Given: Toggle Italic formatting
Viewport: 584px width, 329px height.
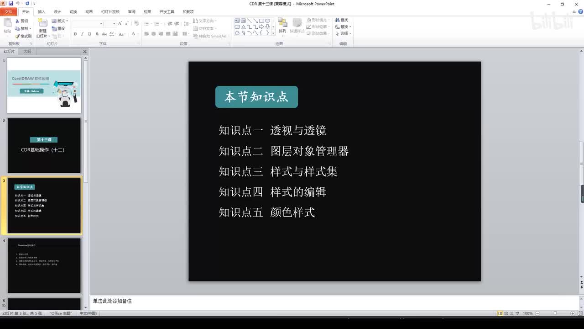Looking at the screenshot, I should (x=82, y=34).
